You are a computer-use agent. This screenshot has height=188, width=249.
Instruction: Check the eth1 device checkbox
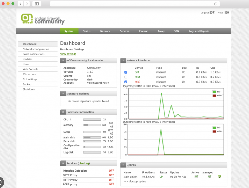point(125,77)
